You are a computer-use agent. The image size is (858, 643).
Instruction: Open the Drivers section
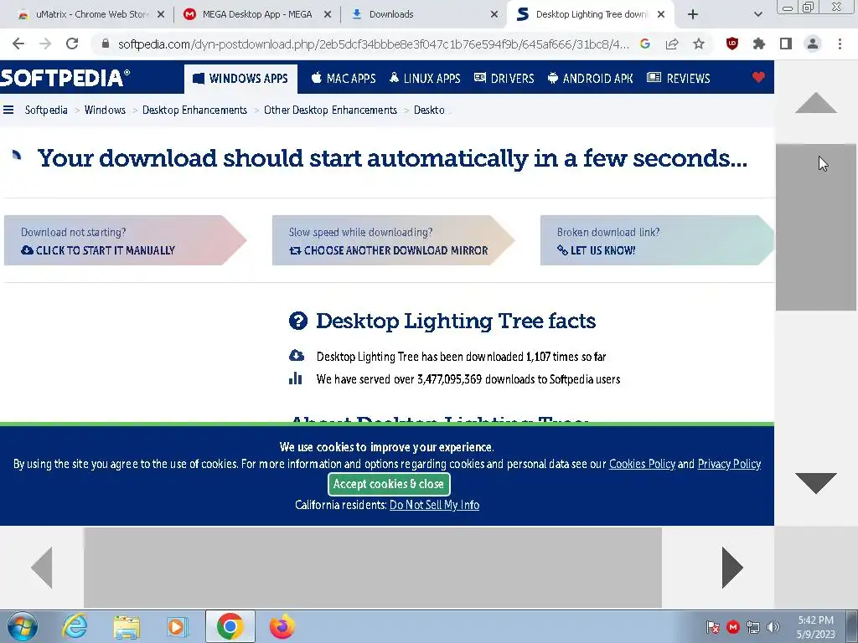coord(504,78)
